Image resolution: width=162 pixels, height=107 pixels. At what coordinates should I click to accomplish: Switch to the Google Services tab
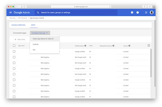point(18,25)
